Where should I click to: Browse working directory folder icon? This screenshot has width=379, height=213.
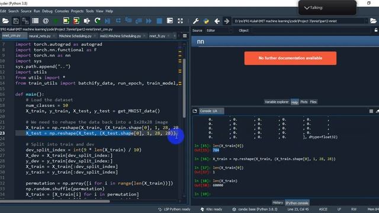(374, 21)
